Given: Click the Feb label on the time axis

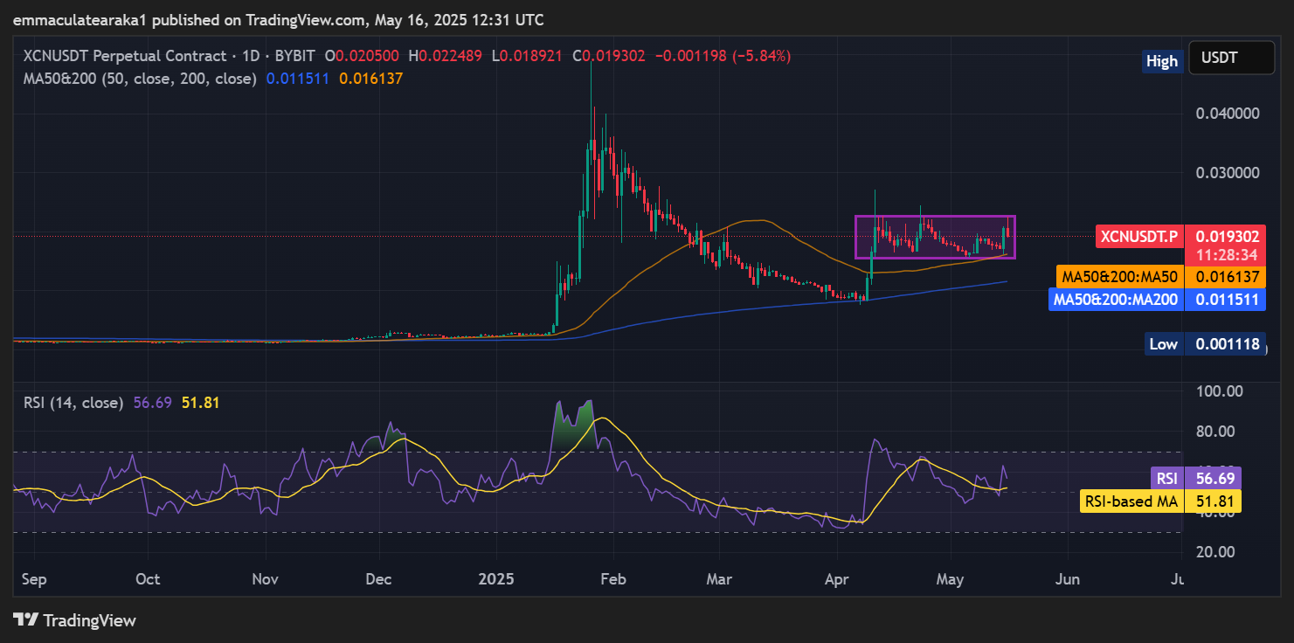Looking at the screenshot, I should pyautogui.click(x=613, y=579).
